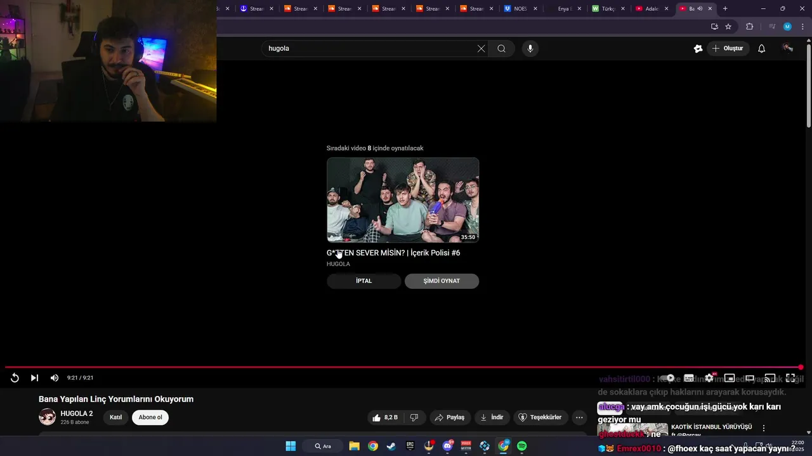
Task: Open Voicemeeter from the taskbar
Action: (466, 446)
